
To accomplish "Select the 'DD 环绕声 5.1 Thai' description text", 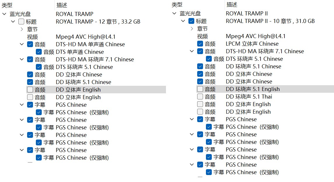I will coord(249,97).
